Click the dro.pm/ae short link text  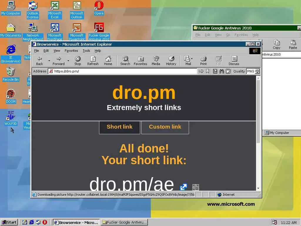pos(132,184)
